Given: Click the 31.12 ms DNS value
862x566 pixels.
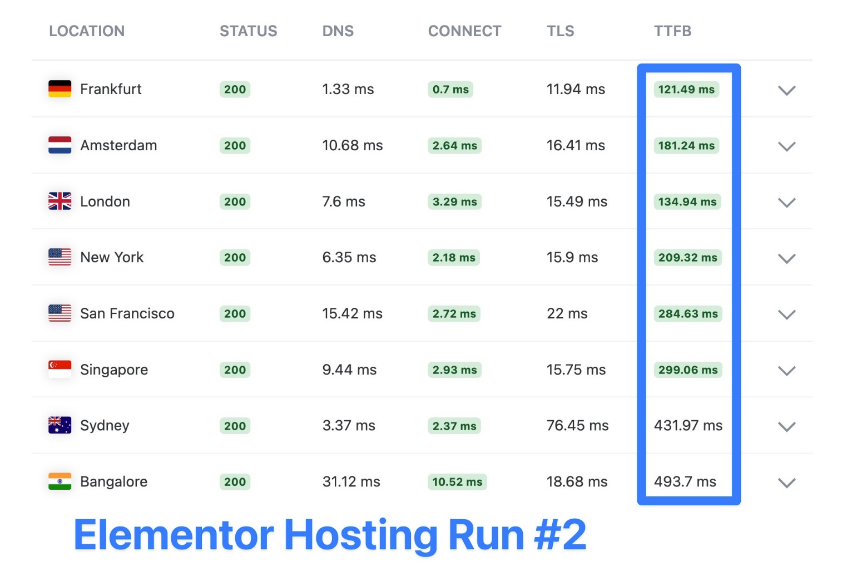Looking at the screenshot, I should pos(351,481).
